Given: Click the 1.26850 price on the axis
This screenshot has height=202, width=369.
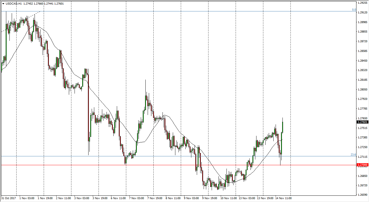Looking at the screenshot, I should (362, 176).
